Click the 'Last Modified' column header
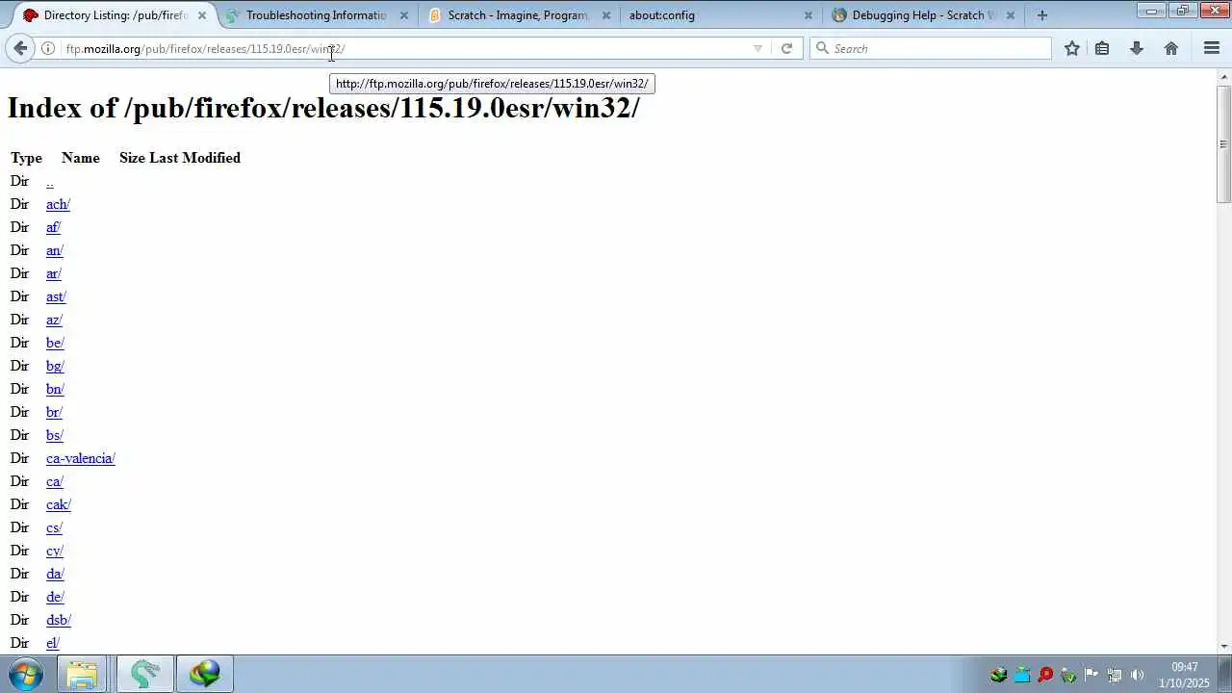 (194, 158)
